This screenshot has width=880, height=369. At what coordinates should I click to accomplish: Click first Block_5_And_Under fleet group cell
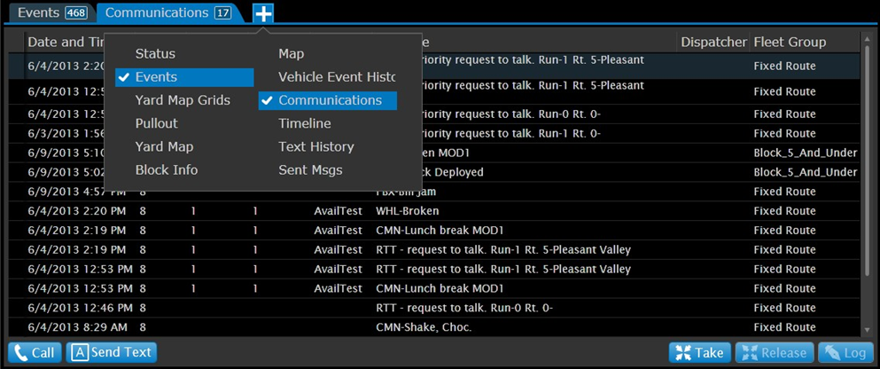[806, 153]
